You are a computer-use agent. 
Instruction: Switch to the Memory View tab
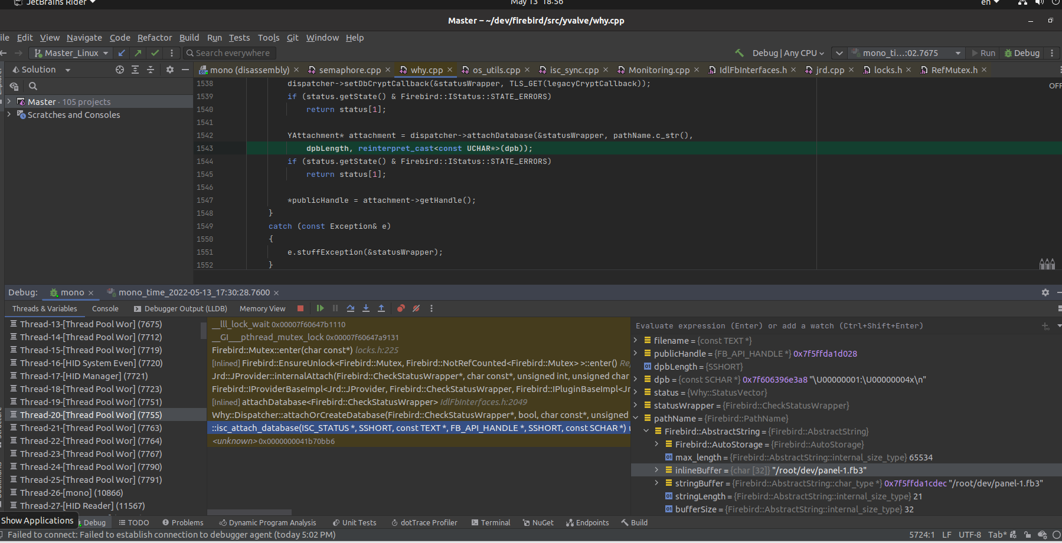click(x=262, y=308)
